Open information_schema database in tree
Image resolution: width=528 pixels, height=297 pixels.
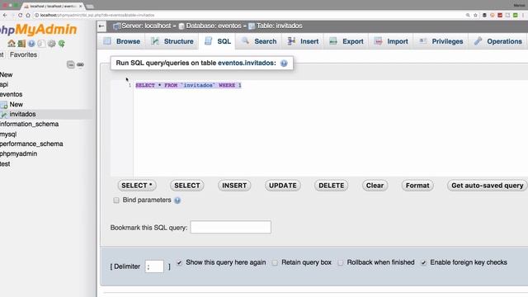pyautogui.click(x=30, y=124)
